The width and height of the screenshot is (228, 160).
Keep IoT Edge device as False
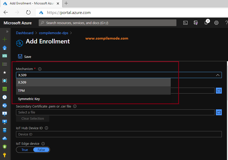[x=41, y=150]
